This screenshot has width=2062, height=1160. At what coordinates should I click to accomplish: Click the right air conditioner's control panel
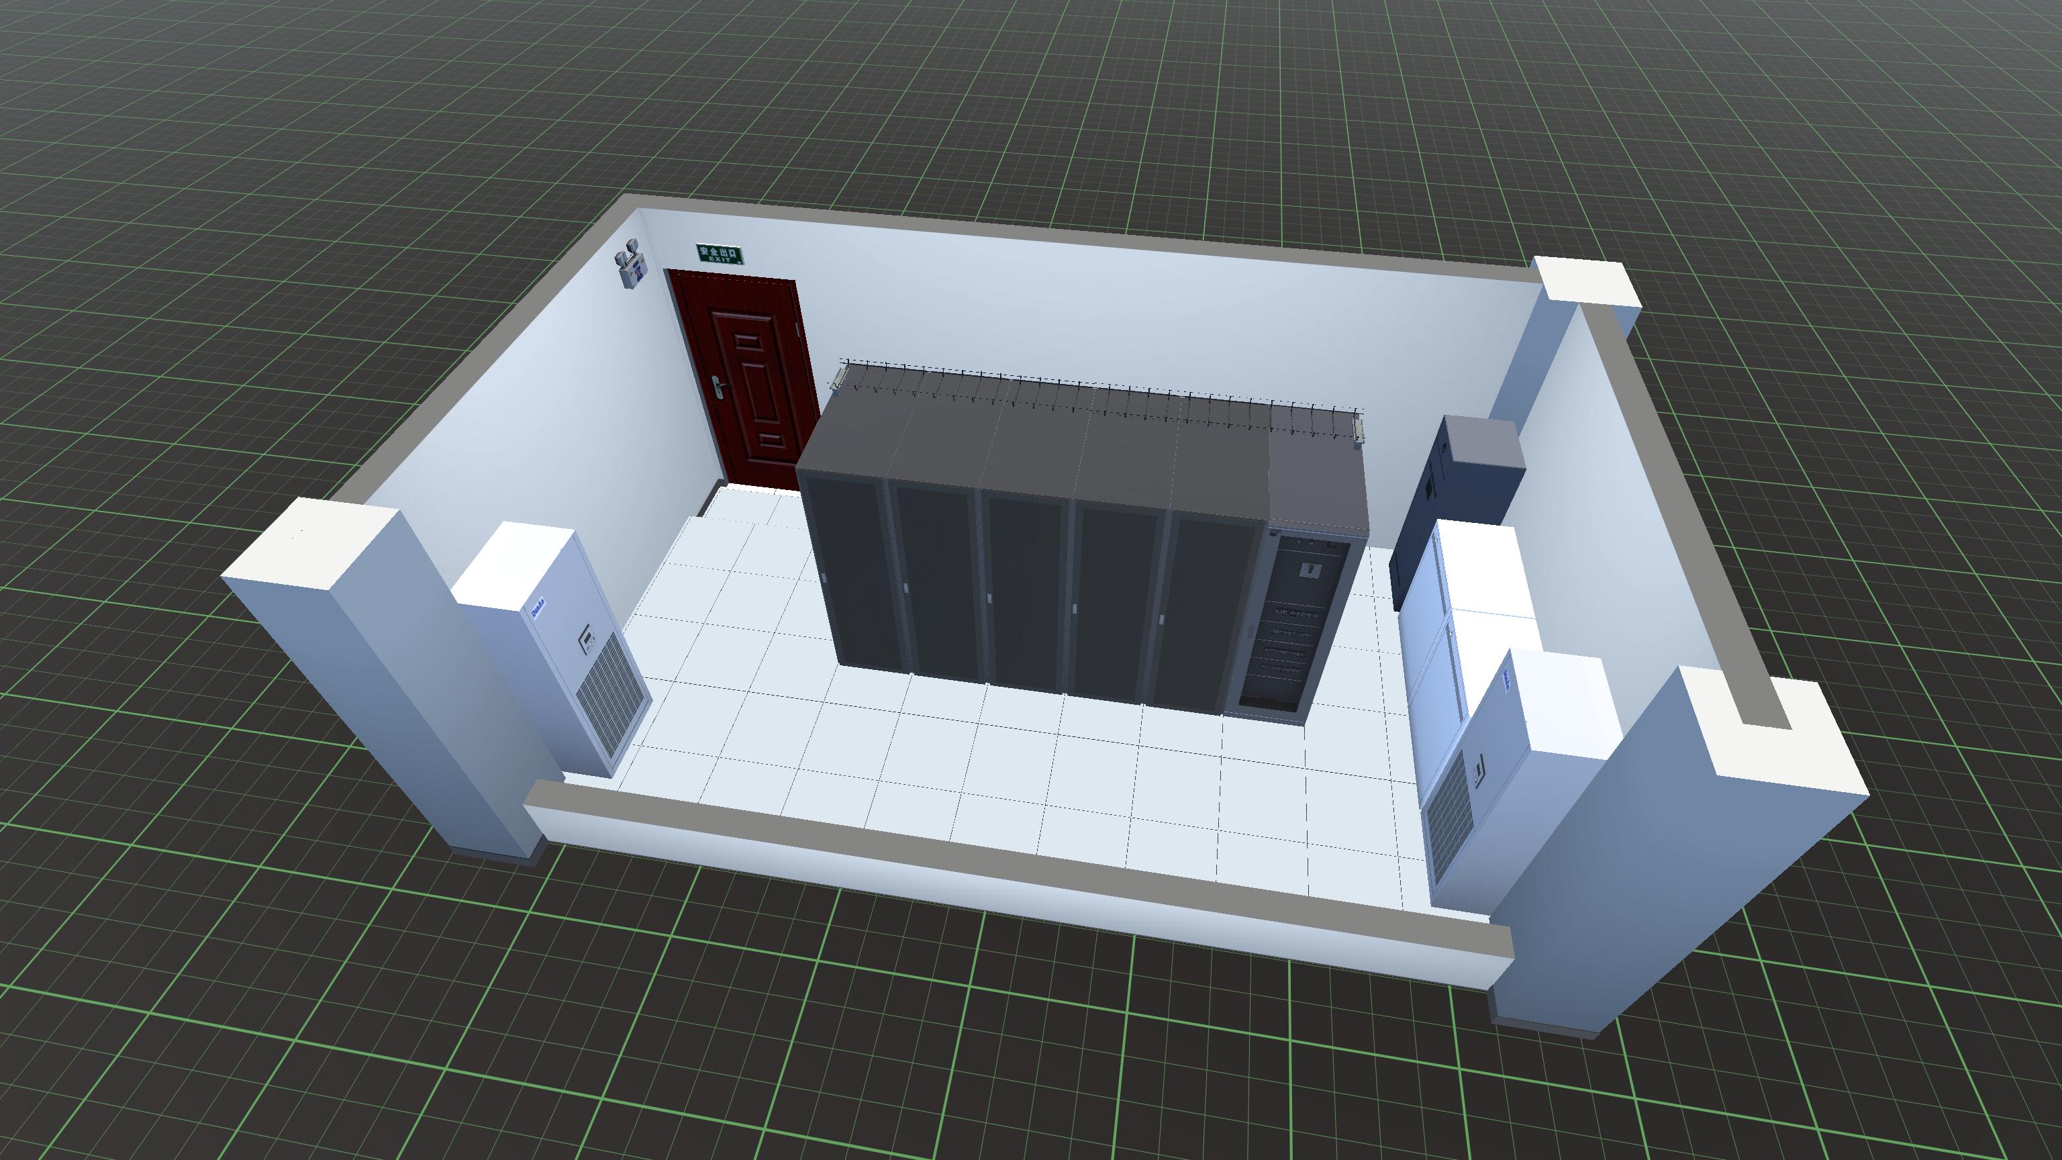pos(1477,772)
